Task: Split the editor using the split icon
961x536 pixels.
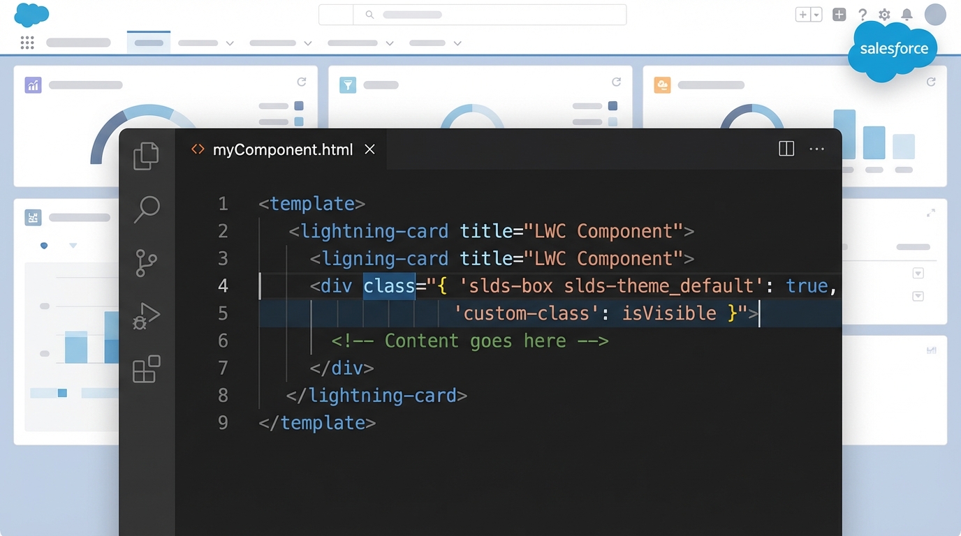Action: 786,149
